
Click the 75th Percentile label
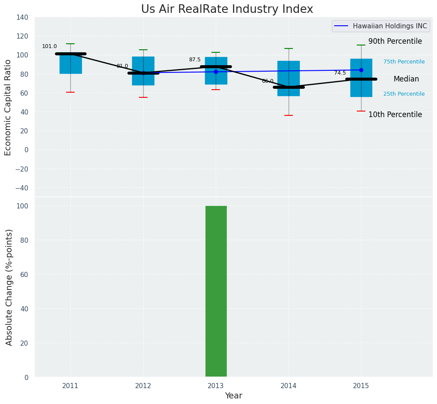[x=404, y=62]
